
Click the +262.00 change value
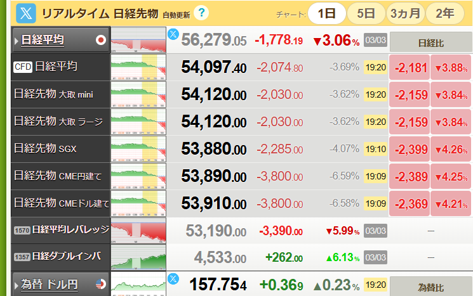[x=284, y=258]
